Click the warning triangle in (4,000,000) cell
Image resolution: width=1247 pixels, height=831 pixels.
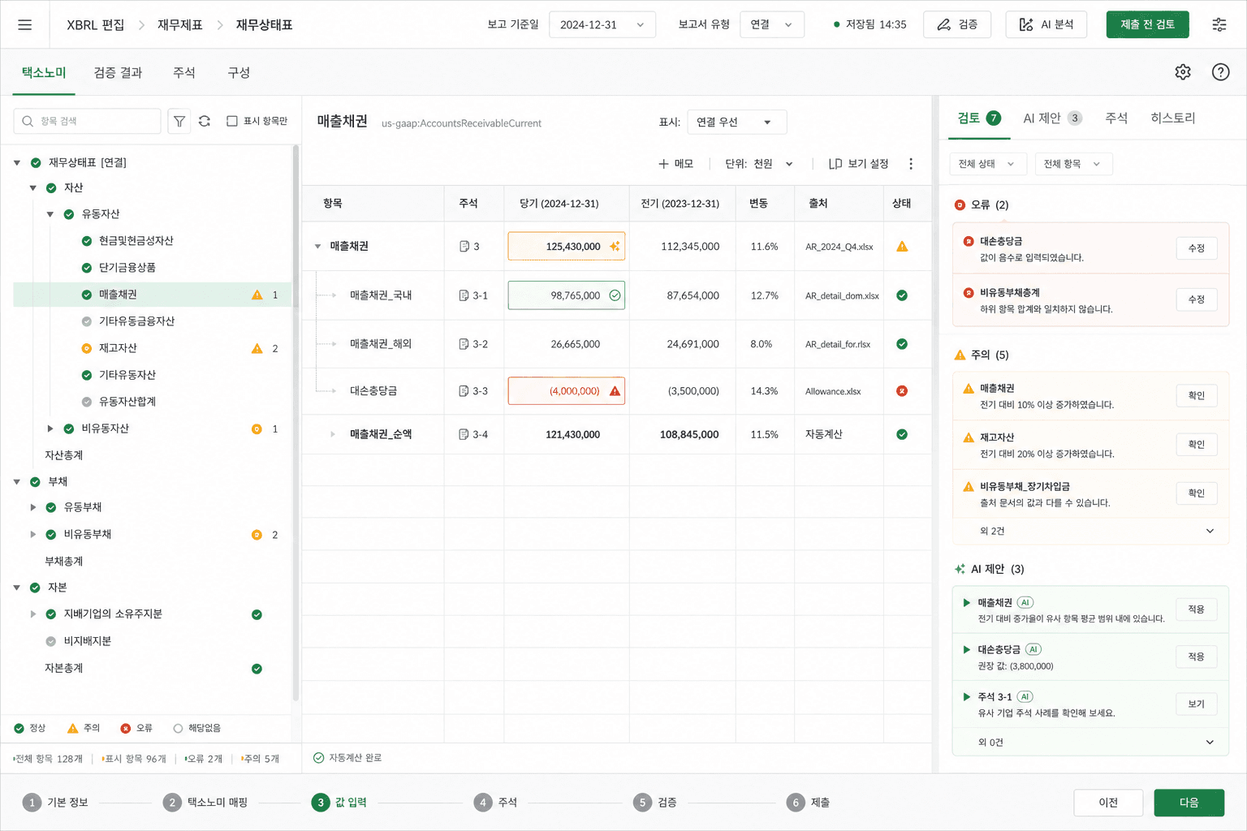(615, 391)
